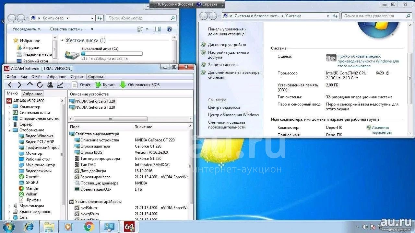Image resolution: width=415 pixels, height=233 pixels.
Task: Toggle the preview pane in Компьютер window
Action: coord(158,29)
